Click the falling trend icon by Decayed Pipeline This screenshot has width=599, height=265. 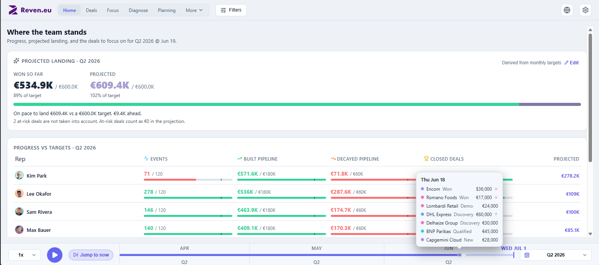point(333,159)
